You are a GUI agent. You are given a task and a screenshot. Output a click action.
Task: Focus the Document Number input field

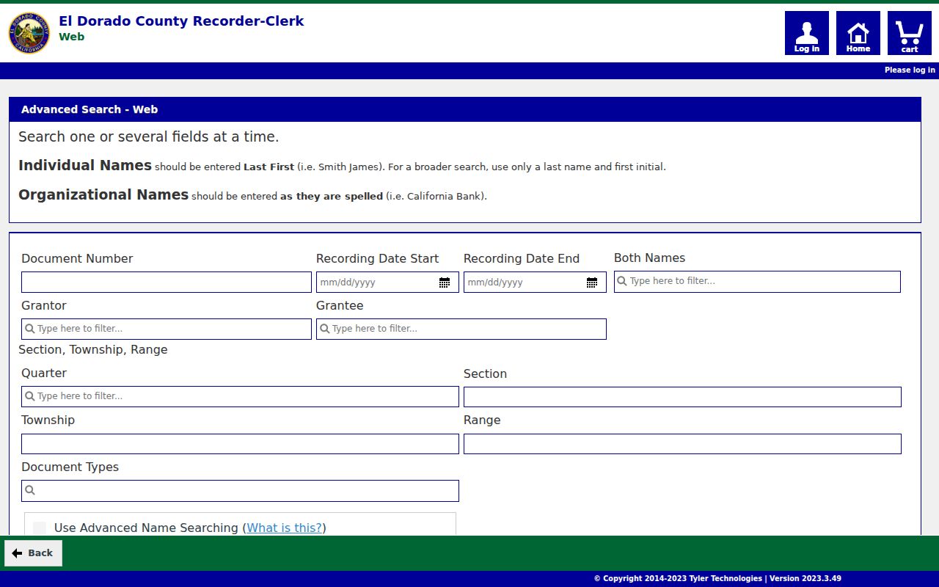tap(167, 282)
